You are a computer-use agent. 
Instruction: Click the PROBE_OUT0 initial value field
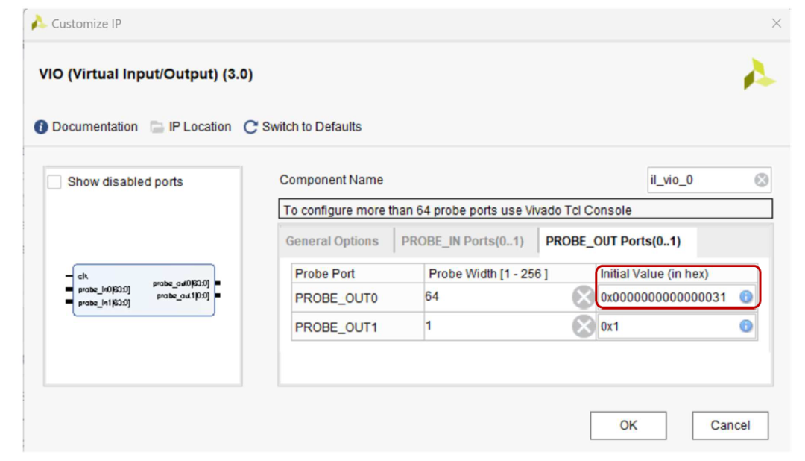[663, 298]
